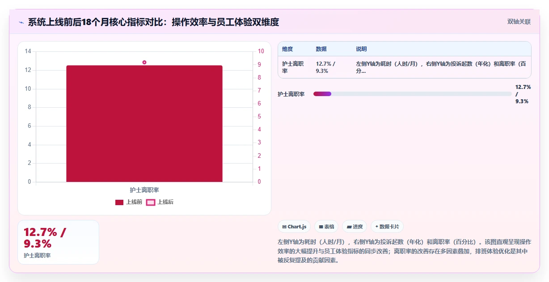This screenshot has width=549, height=282.
Task: Click the crimson 护士离职率 bar
Action: [x=144, y=124]
